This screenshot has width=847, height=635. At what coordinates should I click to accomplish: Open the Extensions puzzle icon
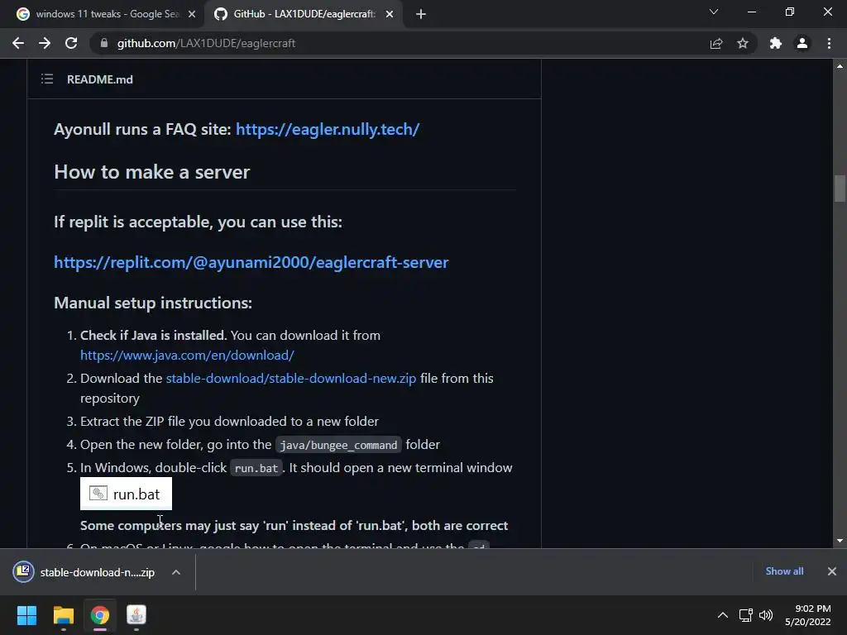coord(776,43)
